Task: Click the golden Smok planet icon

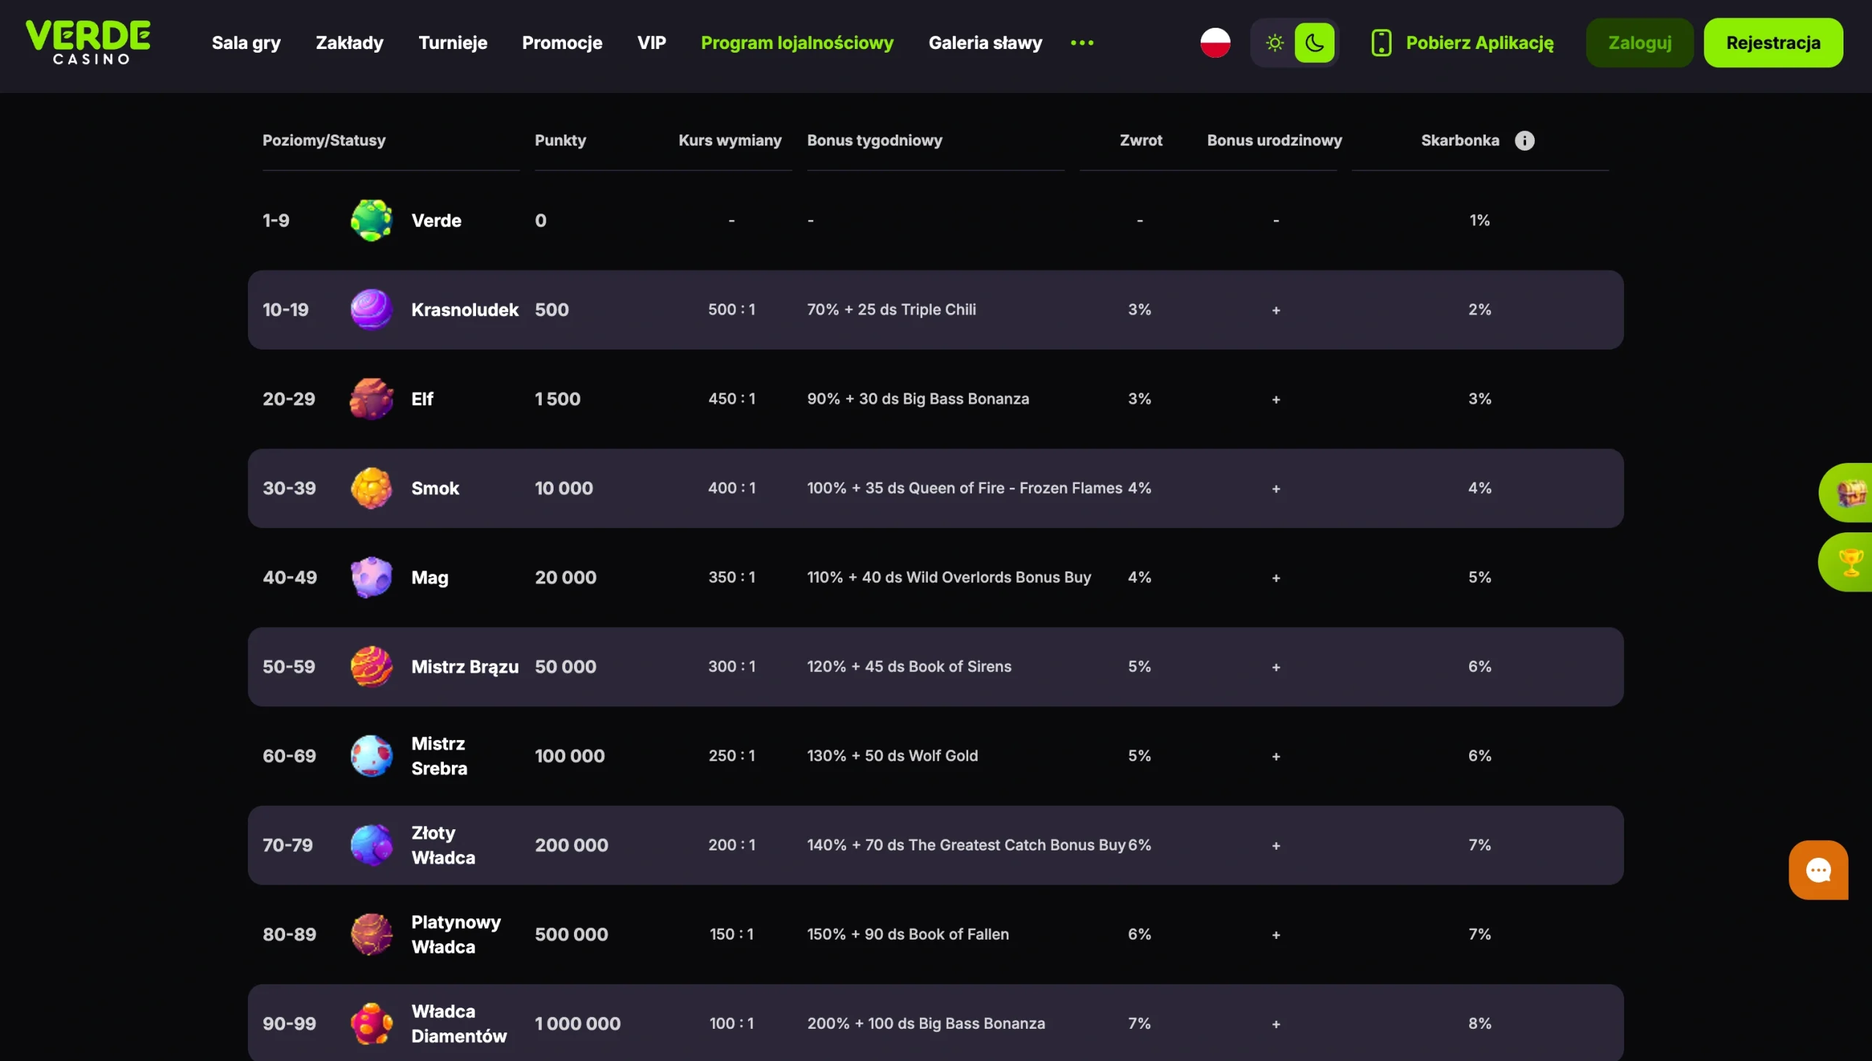Action: [x=371, y=488]
